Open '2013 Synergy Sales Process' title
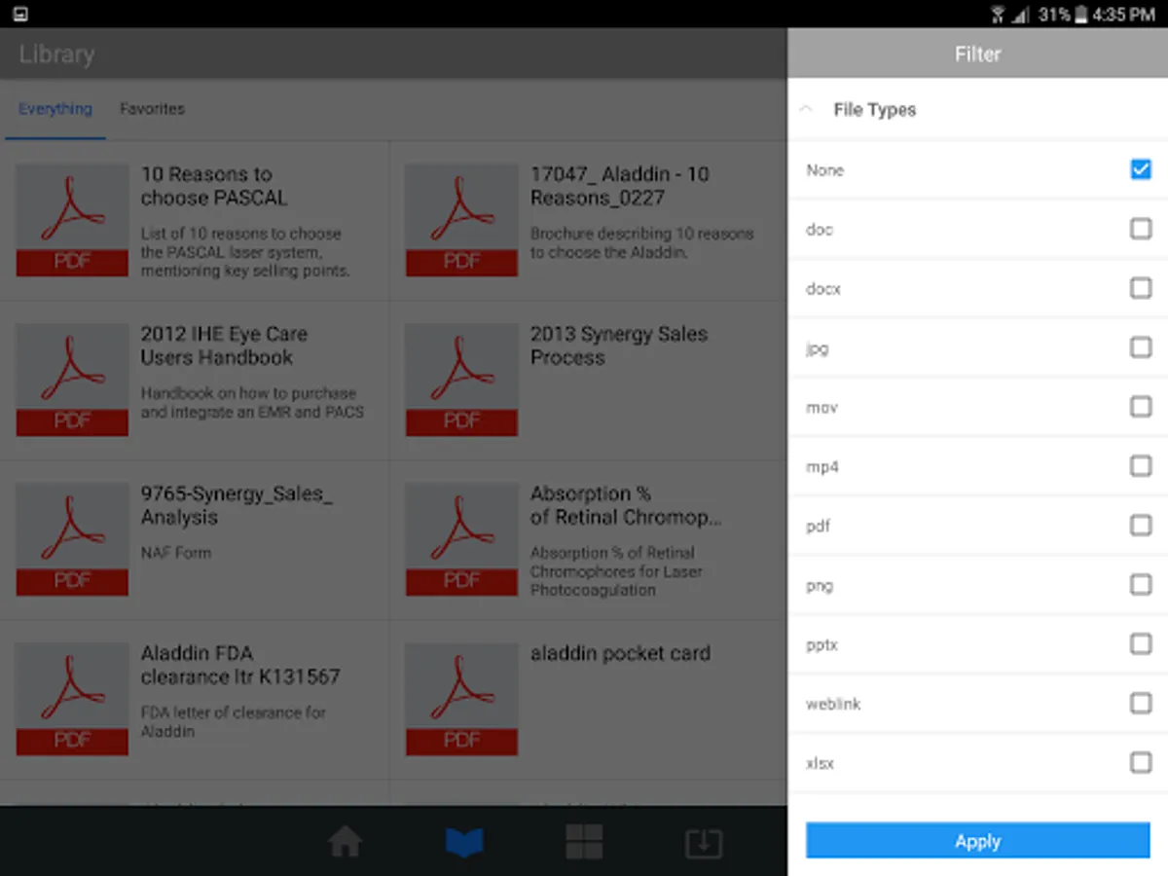The image size is (1168, 876). (x=618, y=346)
